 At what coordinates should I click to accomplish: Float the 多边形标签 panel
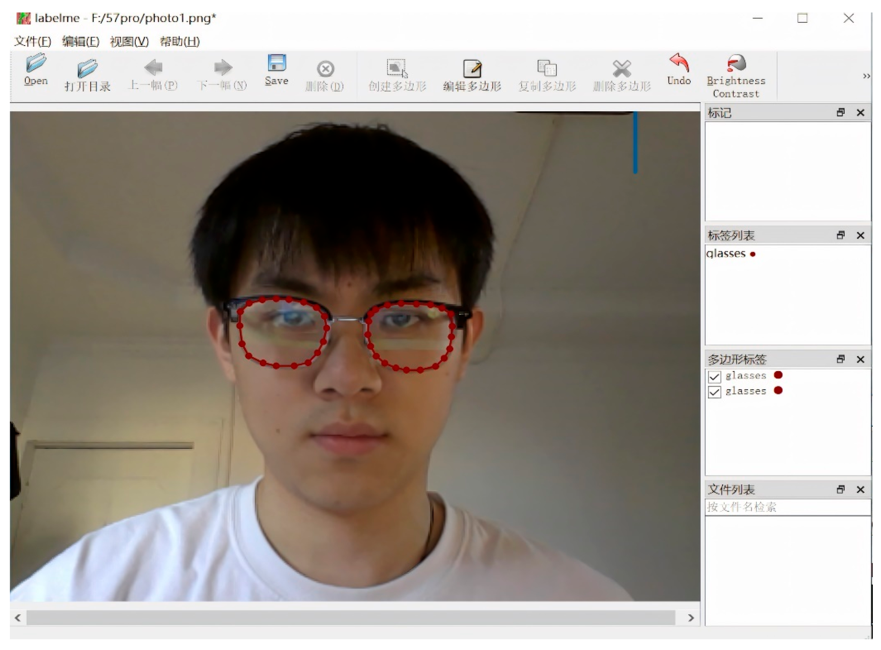tap(841, 359)
